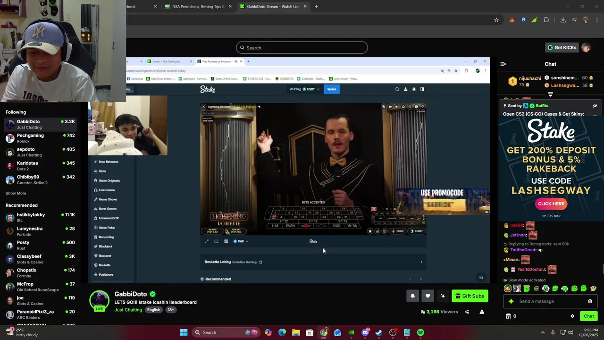Open sepdoto channel in sidebar
This screenshot has width=604, height=340.
pos(41,152)
